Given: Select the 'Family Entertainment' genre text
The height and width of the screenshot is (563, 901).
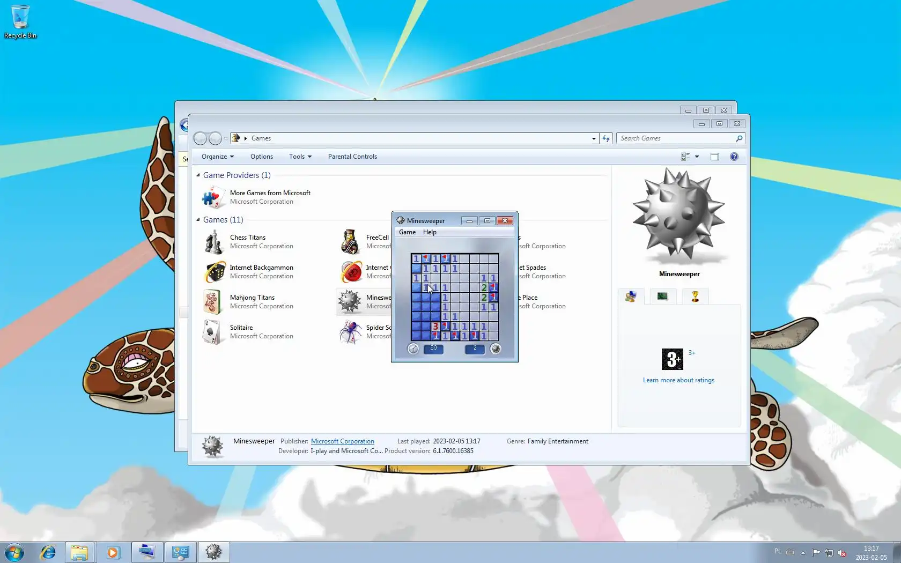Looking at the screenshot, I should (558, 441).
